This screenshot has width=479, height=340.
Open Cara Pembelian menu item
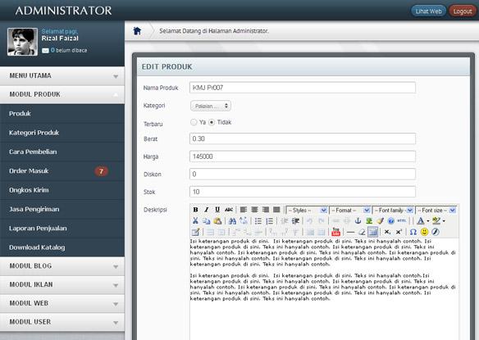62,152
